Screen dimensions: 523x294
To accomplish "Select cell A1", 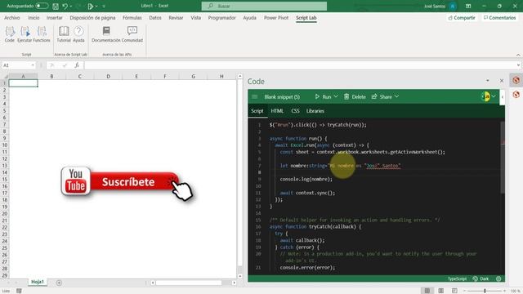I will (23, 83).
